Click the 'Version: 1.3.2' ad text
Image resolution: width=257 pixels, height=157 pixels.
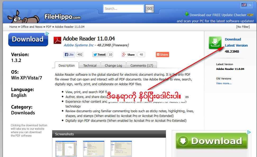[20, 57]
